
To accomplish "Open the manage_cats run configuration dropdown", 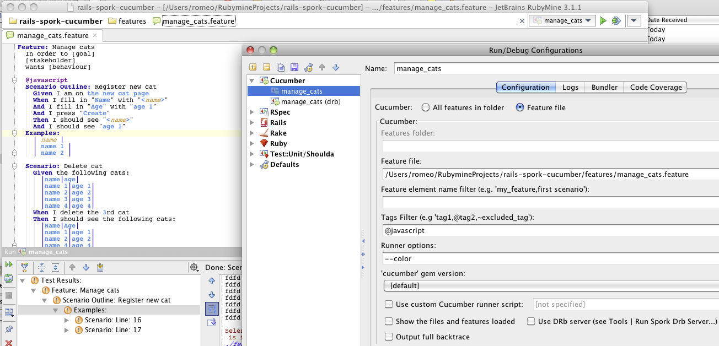I will click(x=562, y=20).
